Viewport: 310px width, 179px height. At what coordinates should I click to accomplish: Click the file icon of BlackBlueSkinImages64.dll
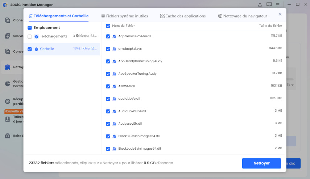pyautogui.click(x=114, y=136)
